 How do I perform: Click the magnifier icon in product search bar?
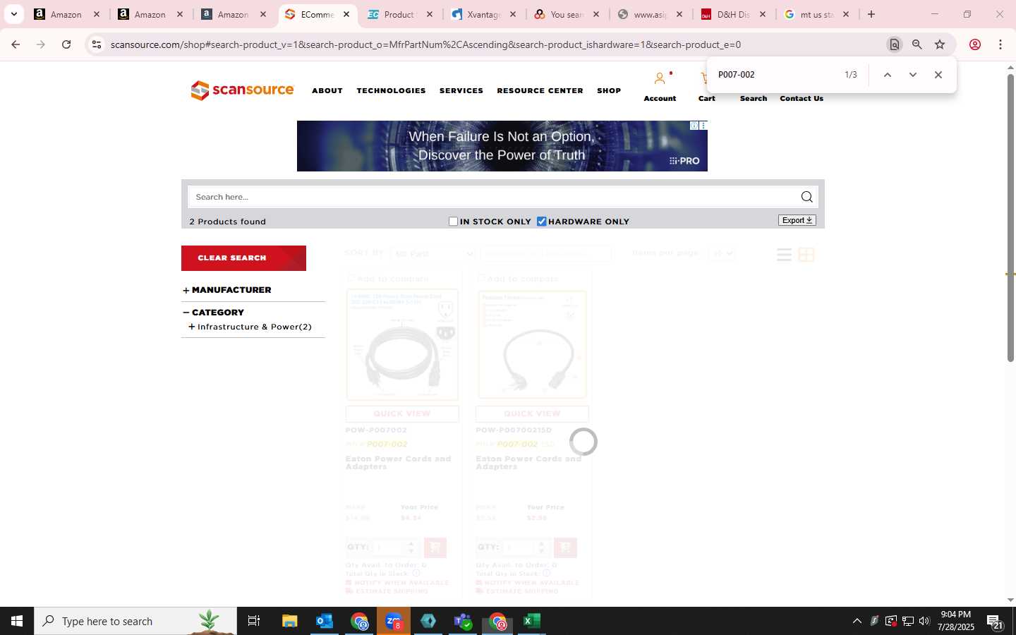806,197
